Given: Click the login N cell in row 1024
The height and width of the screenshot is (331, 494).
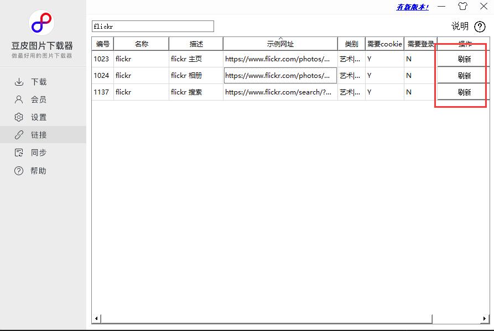Looking at the screenshot, I should click(420, 76).
